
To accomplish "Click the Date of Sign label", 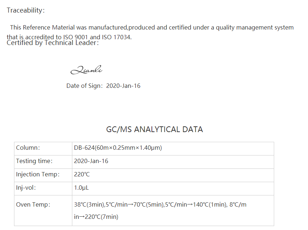I will coord(85,86).
